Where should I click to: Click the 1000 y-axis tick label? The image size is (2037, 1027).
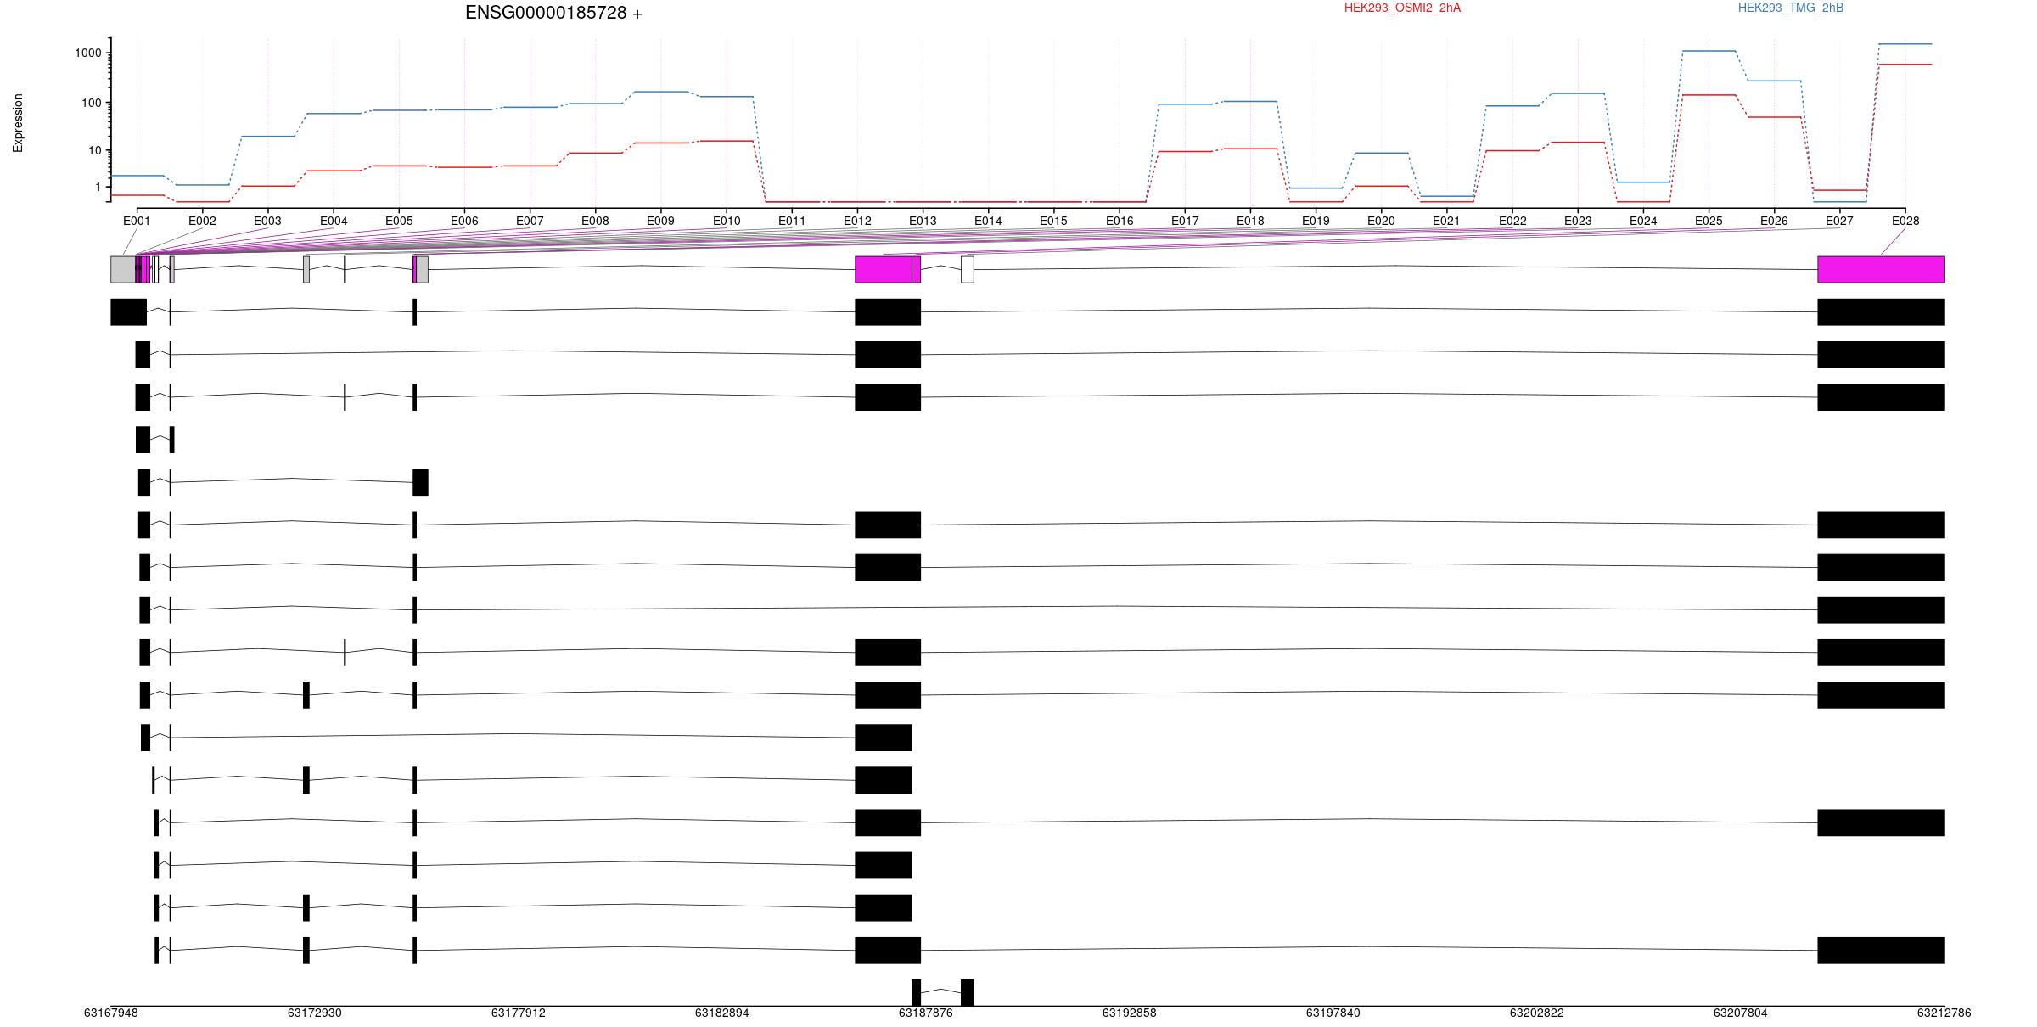87,53
